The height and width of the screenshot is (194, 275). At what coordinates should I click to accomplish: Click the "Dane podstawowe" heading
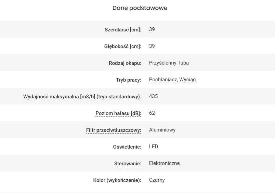[140, 8]
